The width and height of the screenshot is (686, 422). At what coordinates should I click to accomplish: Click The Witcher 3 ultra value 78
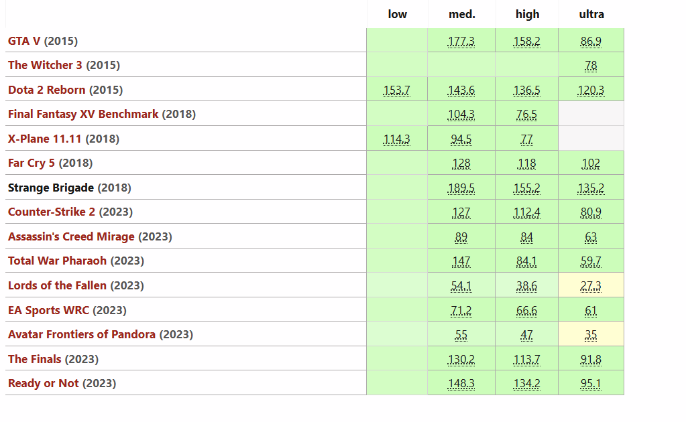pos(591,66)
